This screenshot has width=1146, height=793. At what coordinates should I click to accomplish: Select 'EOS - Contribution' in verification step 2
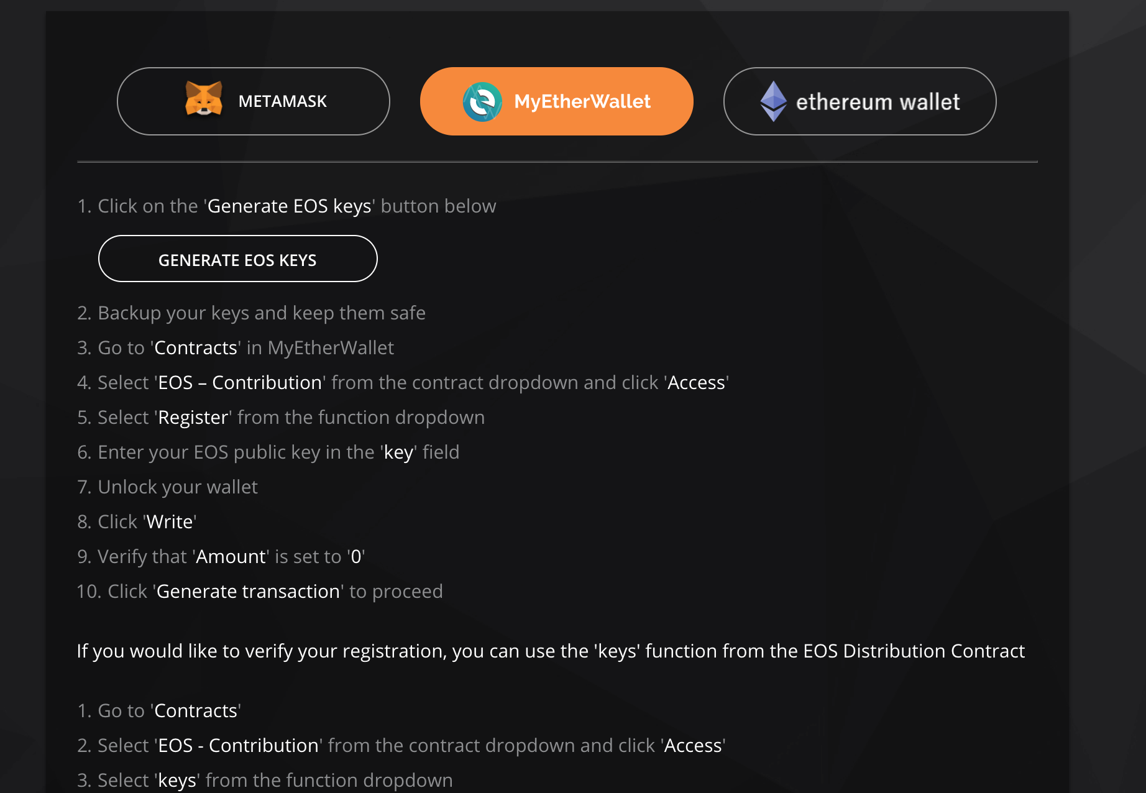[x=237, y=745]
